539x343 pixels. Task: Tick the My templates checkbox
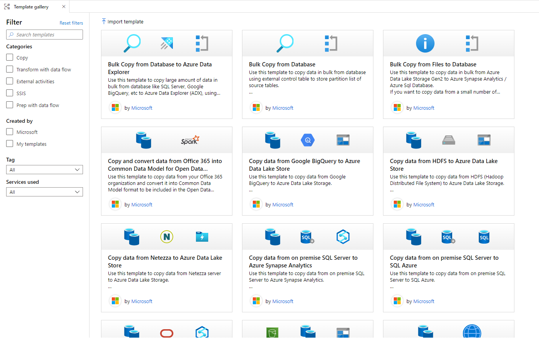10,144
